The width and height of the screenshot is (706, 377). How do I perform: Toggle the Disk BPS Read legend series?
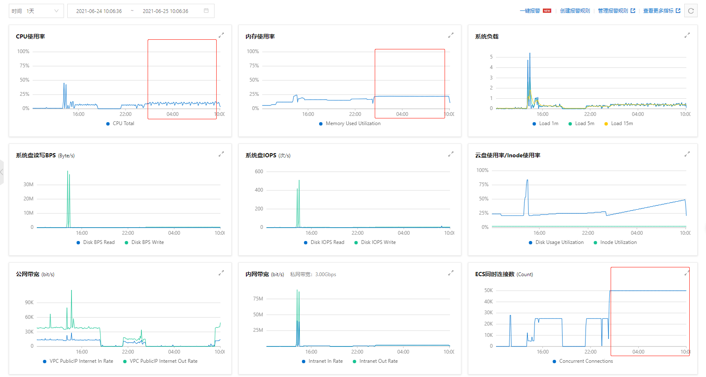(x=95, y=242)
